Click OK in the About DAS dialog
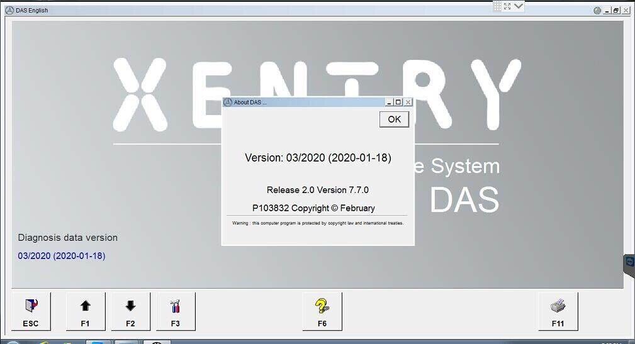The width and height of the screenshot is (635, 344). (x=394, y=119)
